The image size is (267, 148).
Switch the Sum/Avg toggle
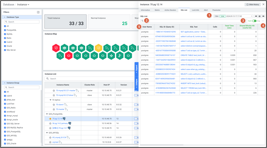(x=254, y=21)
